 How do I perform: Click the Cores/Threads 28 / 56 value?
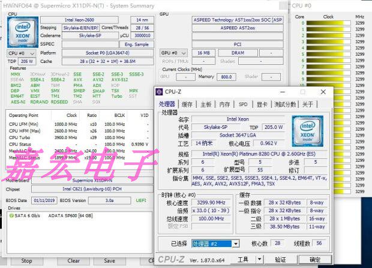tap(142, 28)
